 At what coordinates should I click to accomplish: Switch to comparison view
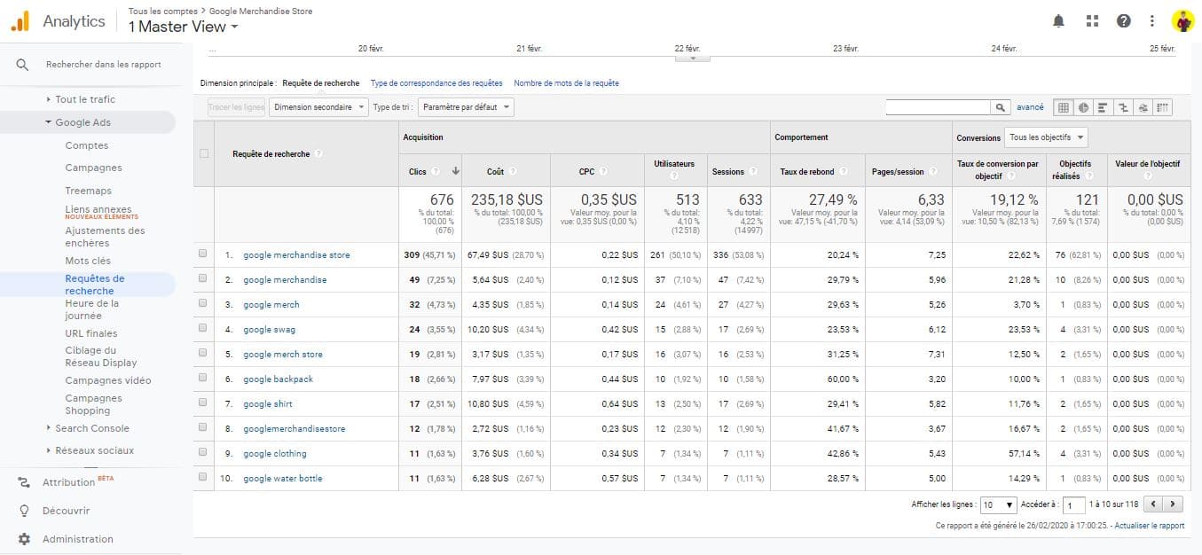coord(1124,107)
